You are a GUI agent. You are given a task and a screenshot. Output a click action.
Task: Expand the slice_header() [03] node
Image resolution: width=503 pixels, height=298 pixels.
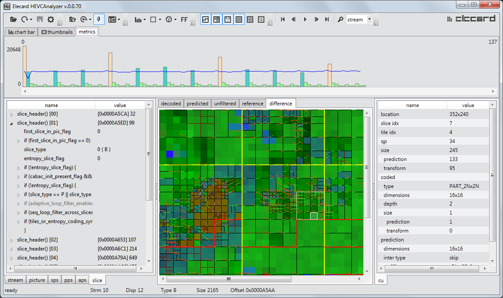12,249
